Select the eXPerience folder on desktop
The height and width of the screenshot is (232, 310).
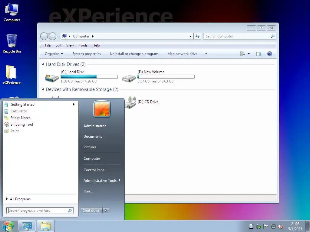pos(12,75)
